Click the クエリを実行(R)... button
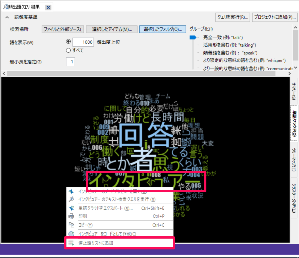The image size is (299, 258). tap(232, 17)
